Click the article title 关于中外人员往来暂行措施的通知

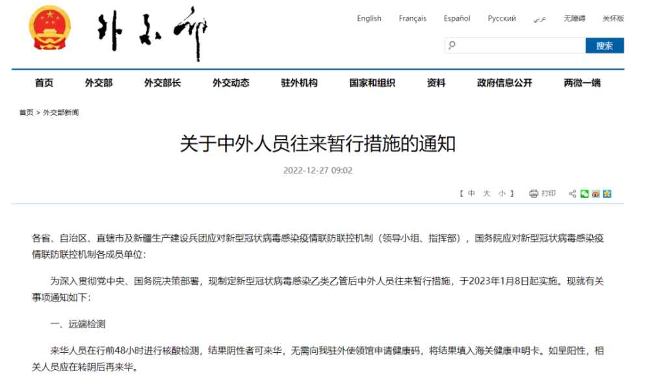(x=318, y=144)
